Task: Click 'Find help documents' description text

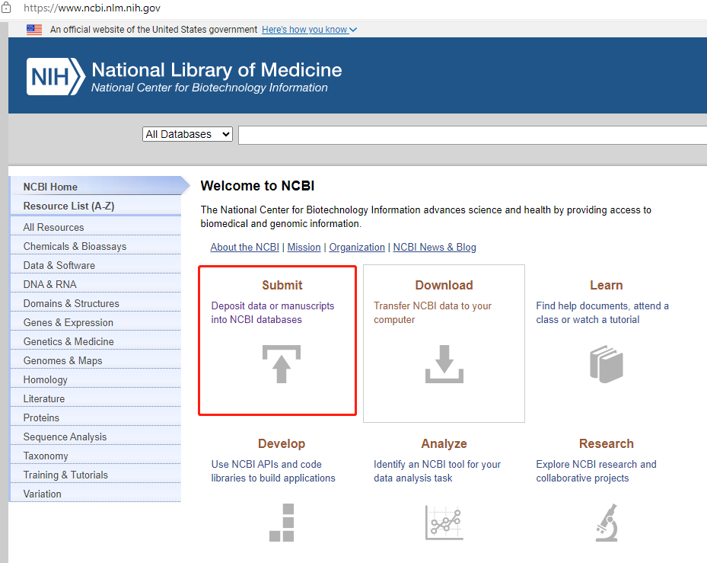Action: point(603,312)
